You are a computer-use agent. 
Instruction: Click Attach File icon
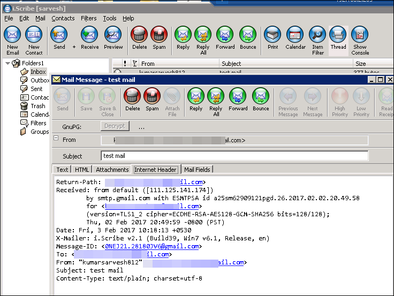tap(172, 102)
